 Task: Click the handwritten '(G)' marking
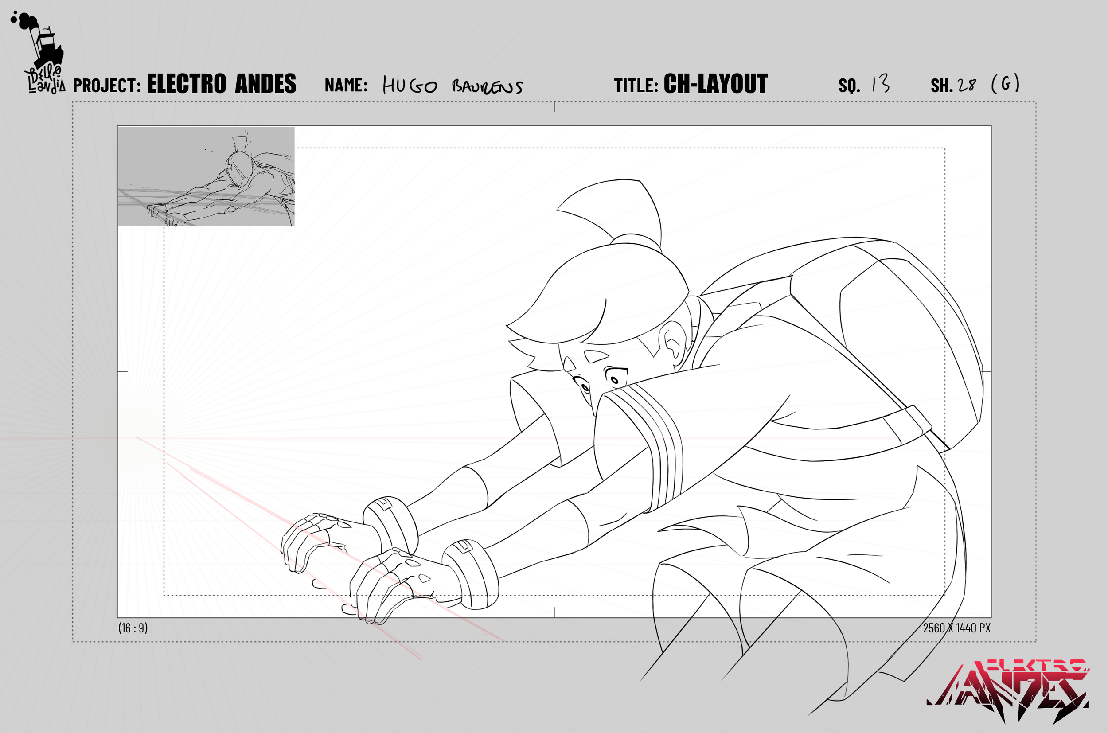[x=1005, y=84]
